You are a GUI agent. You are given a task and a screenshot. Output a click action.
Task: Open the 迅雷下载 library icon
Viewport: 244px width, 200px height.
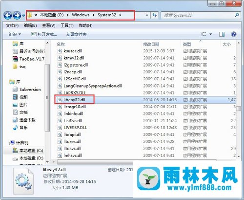[15, 120]
